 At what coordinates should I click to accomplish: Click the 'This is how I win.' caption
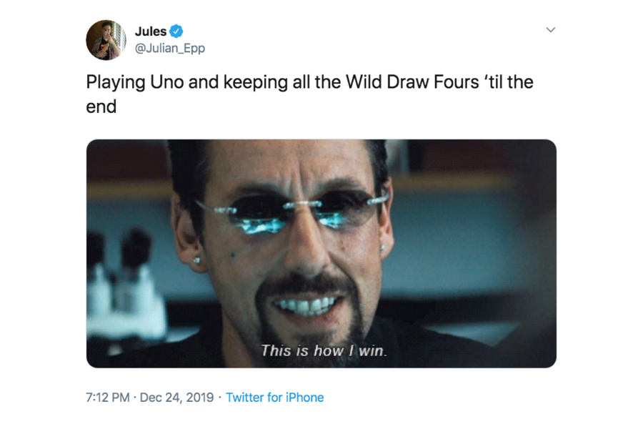click(324, 350)
